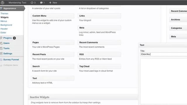The image size is (187, 105).
Task: Select the RSS widget
Action: [99, 54]
